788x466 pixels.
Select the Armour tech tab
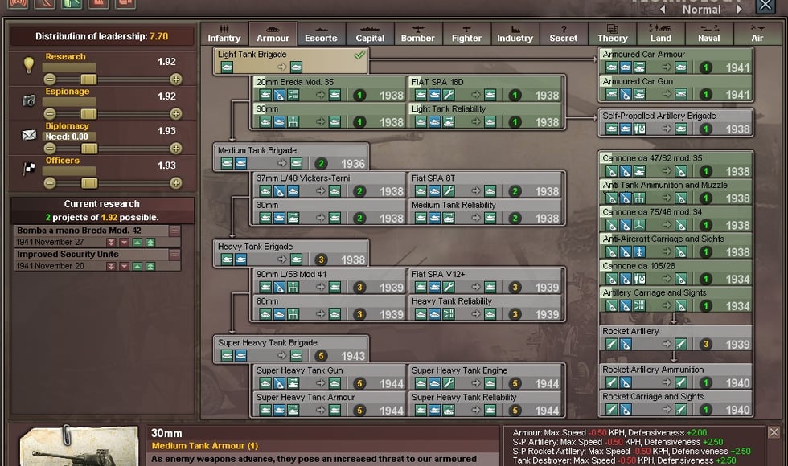click(273, 34)
